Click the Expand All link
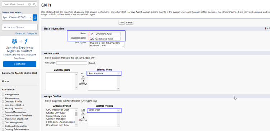 (x=20, y=33)
